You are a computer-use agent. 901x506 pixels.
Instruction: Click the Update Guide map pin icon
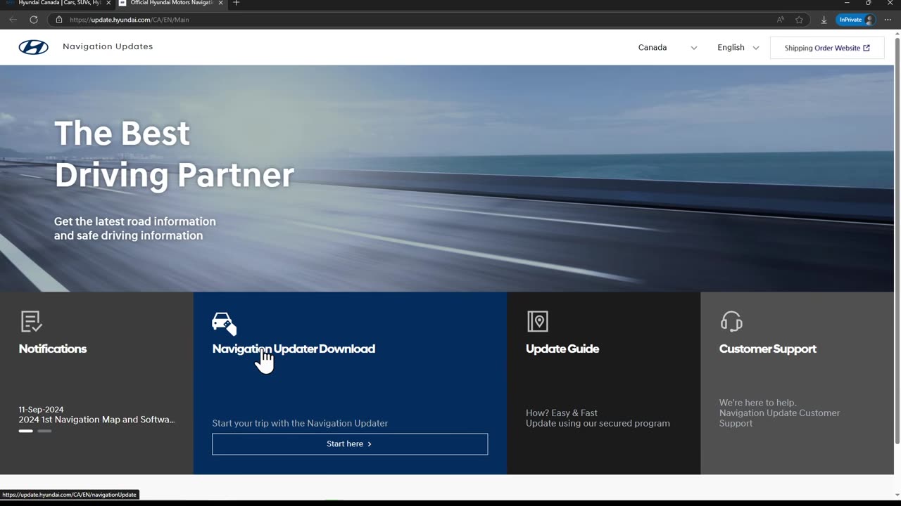(x=538, y=322)
